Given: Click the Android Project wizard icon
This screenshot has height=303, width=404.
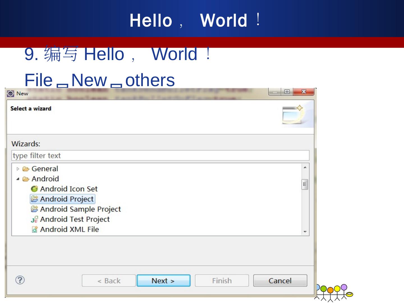Looking at the screenshot, I should coord(34,199).
